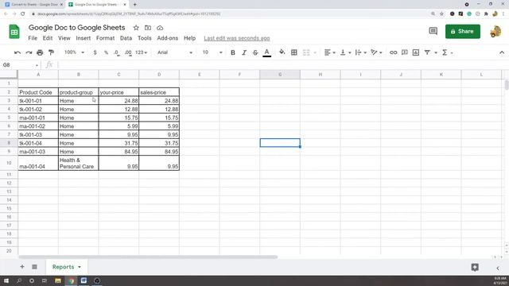This screenshot has height=286, width=509.
Task: Open the Add-ons menu
Action: point(168,38)
